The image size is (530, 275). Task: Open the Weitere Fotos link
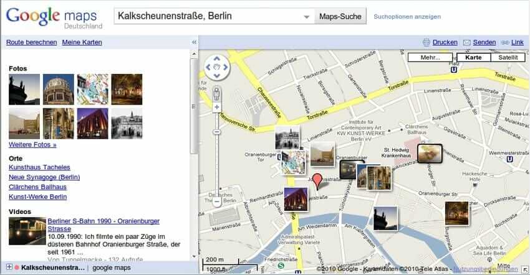pos(32,144)
